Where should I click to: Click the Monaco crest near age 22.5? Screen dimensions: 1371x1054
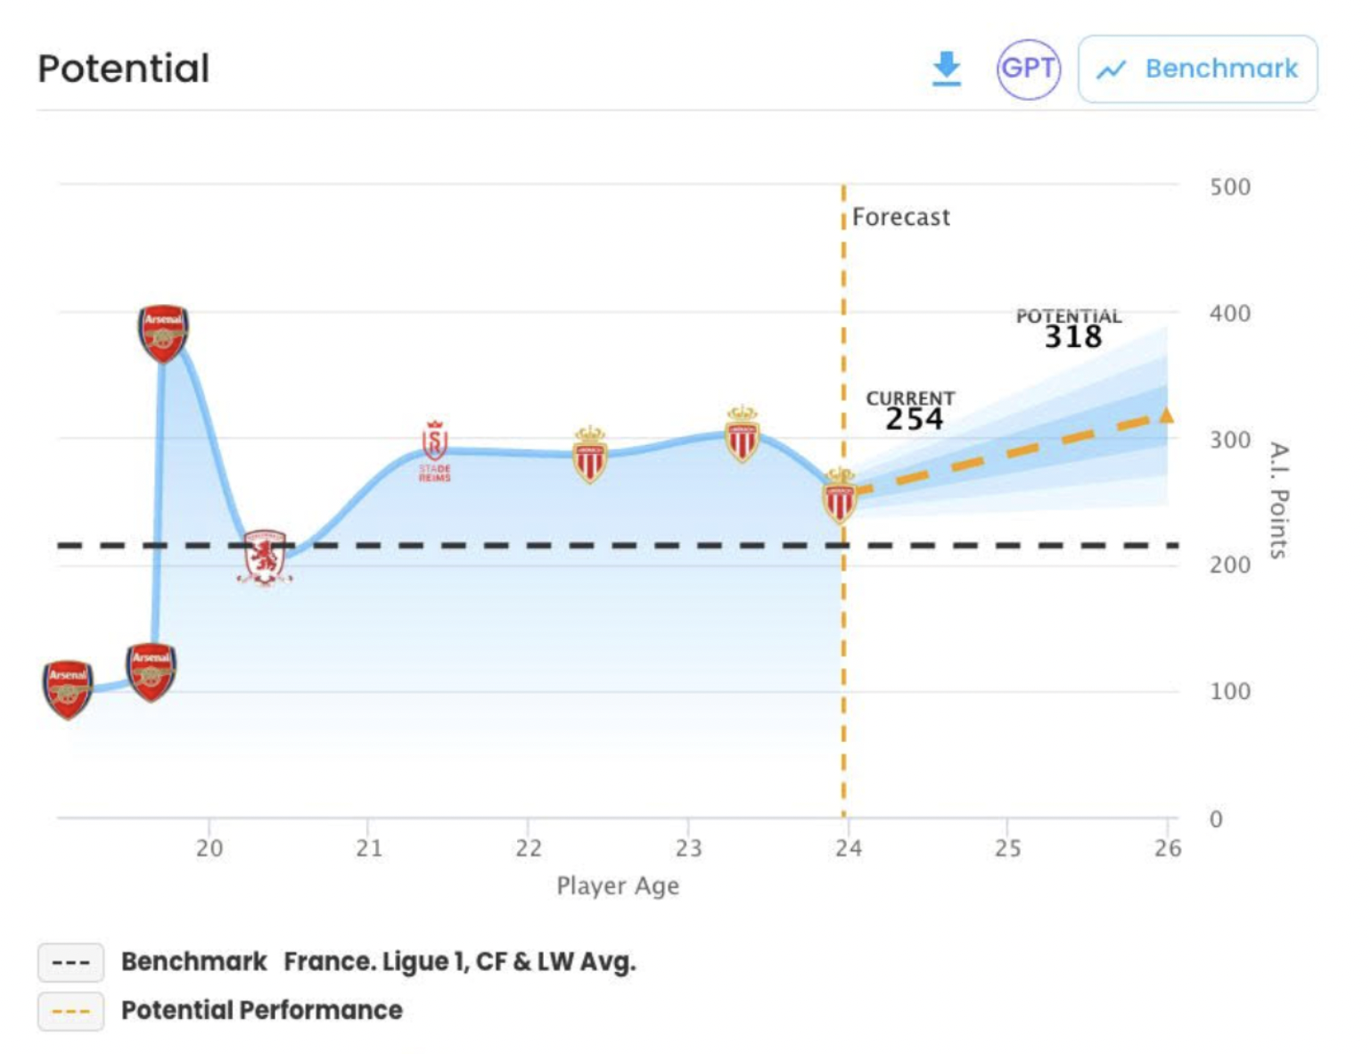pos(589,455)
